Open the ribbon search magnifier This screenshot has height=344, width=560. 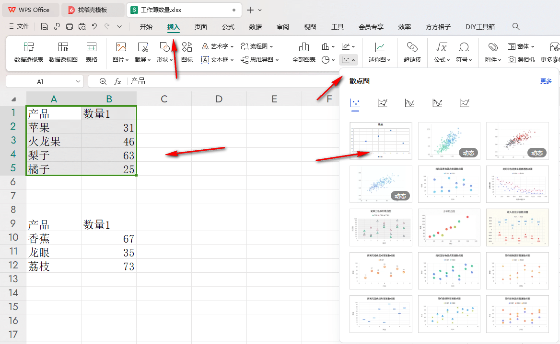[x=516, y=26]
